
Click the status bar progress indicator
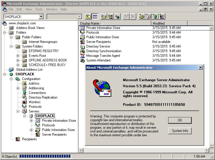tap(45, 156)
